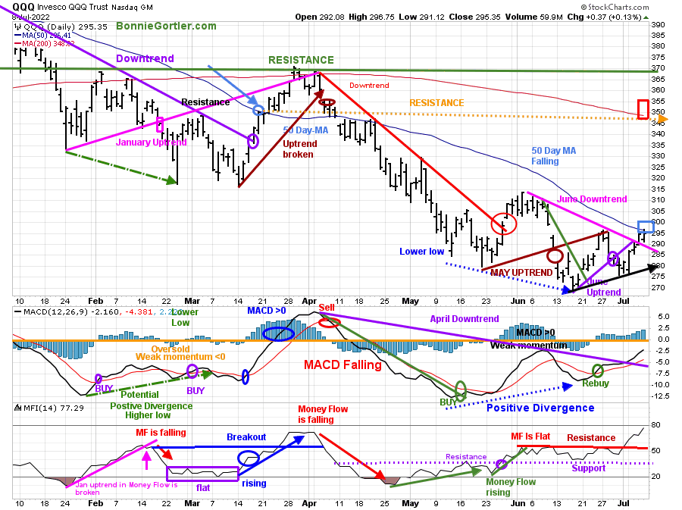Click the 'MF is falling' label
The image size is (682, 510).
pos(161,433)
